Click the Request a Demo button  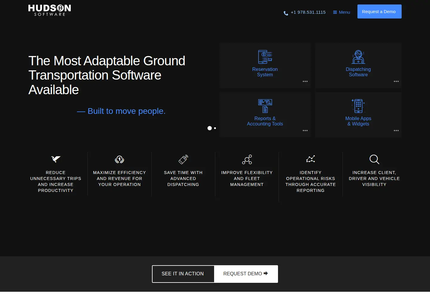pyautogui.click(x=379, y=12)
